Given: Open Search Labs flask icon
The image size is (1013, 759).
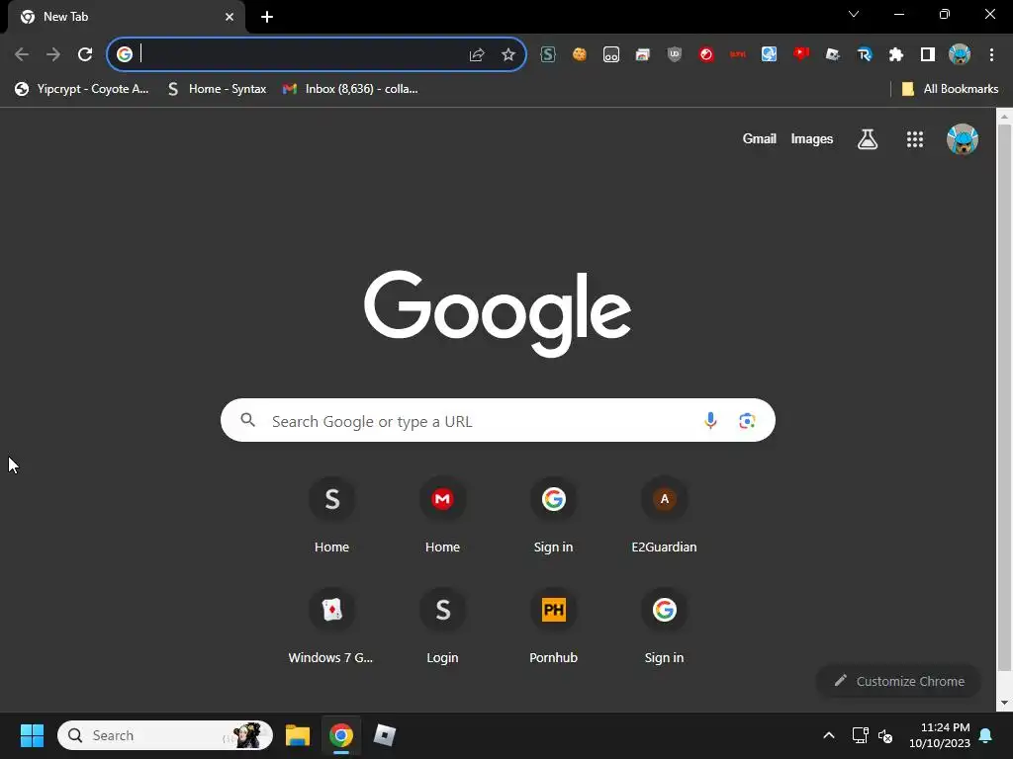Looking at the screenshot, I should [868, 138].
